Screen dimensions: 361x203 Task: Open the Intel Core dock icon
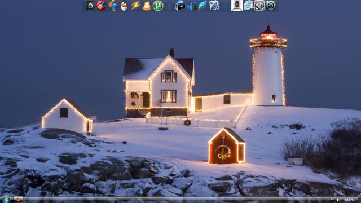[x=248, y=6]
